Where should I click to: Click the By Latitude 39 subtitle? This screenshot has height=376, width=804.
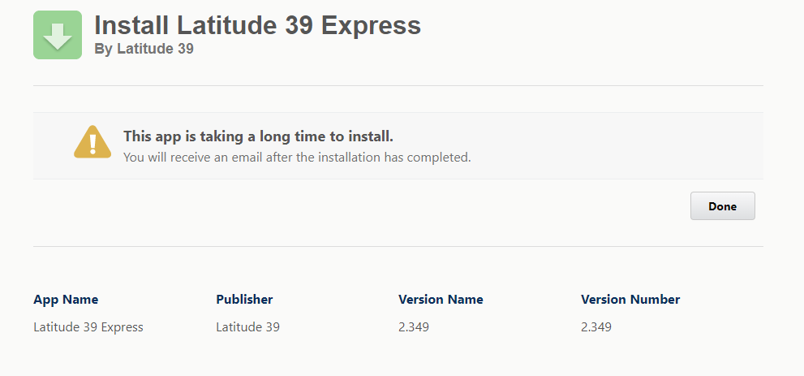(x=144, y=50)
